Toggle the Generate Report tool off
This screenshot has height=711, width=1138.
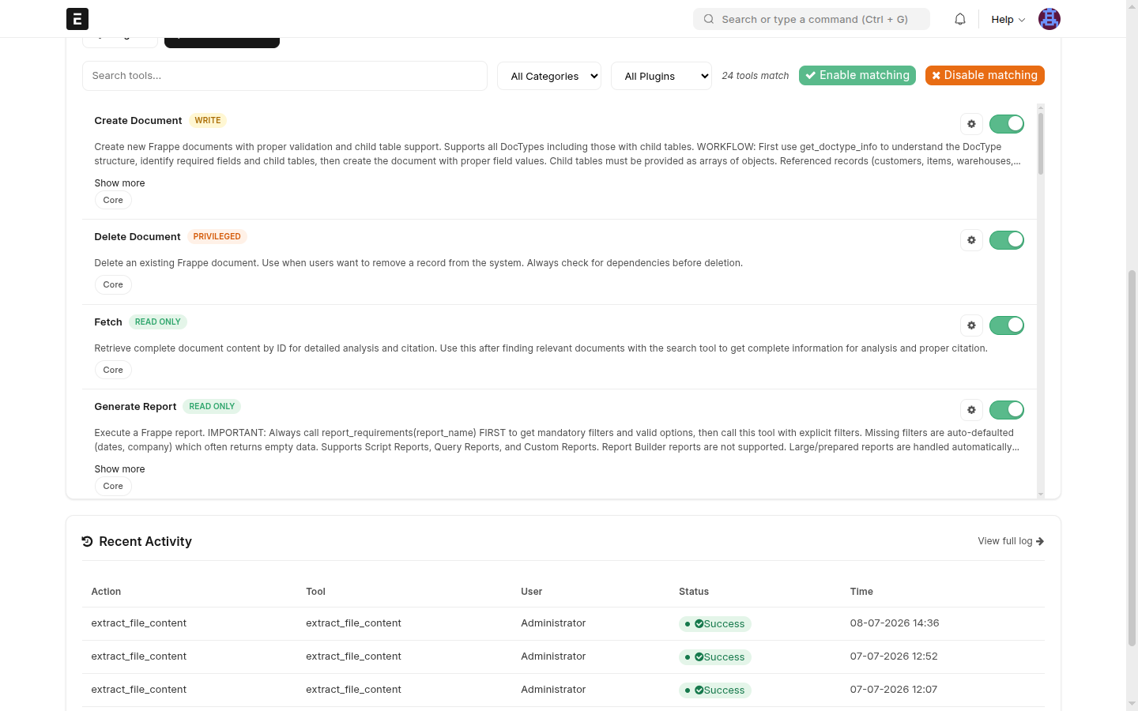click(x=1006, y=410)
